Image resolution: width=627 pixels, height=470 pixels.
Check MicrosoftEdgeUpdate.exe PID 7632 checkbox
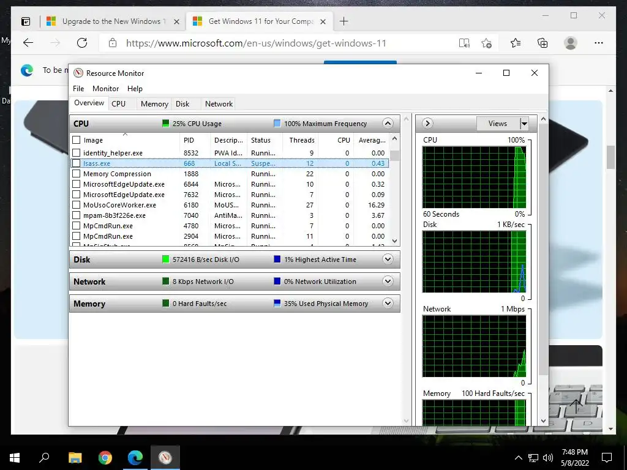coord(77,195)
